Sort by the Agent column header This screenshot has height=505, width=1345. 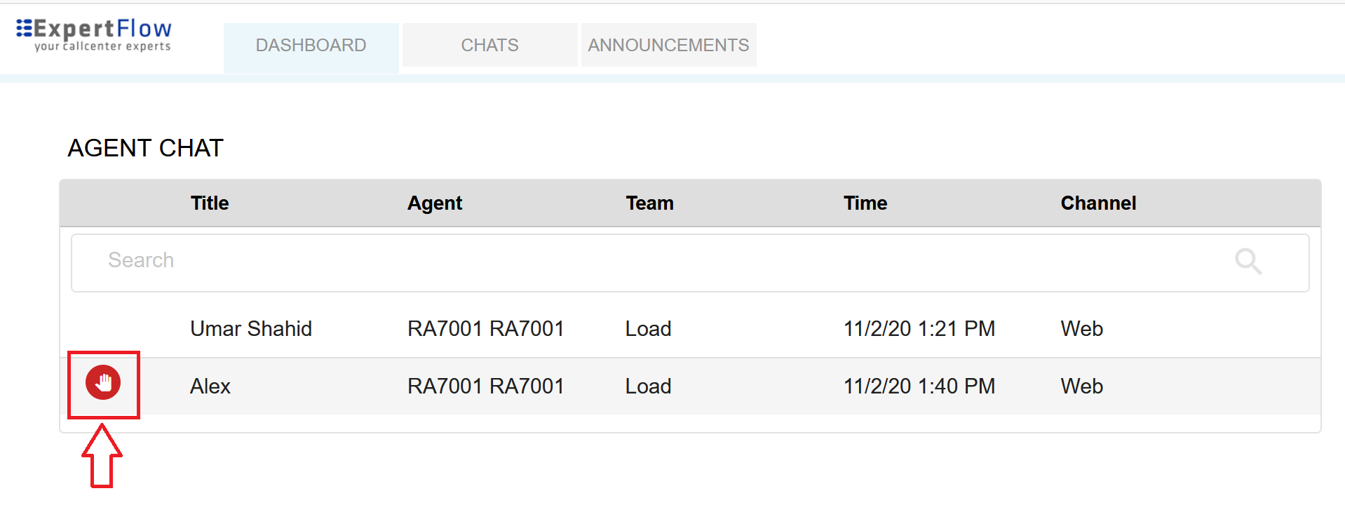[x=435, y=203]
